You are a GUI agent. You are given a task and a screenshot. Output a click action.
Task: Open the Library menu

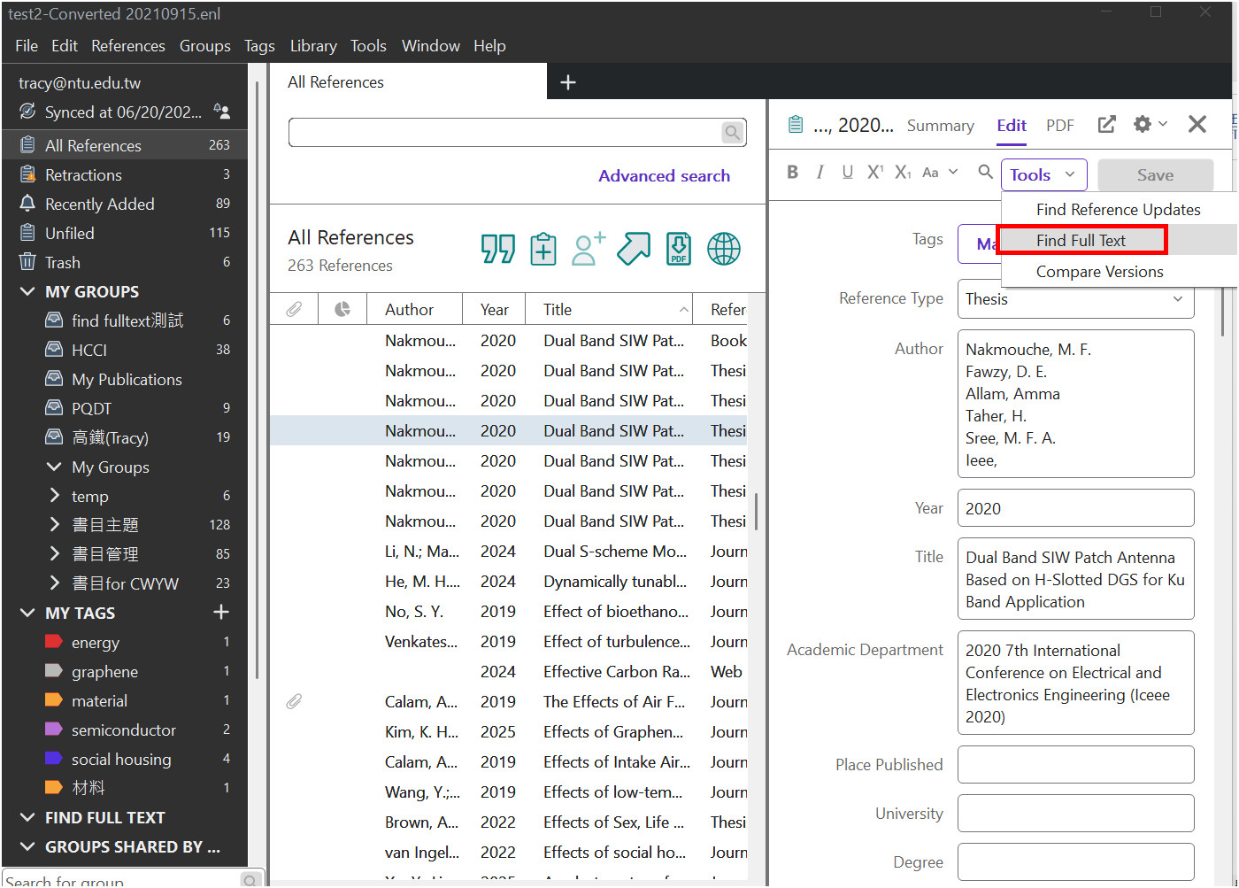coord(313,46)
